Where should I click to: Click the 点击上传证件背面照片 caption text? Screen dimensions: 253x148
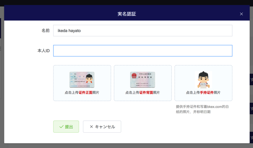pyautogui.click(x=143, y=93)
